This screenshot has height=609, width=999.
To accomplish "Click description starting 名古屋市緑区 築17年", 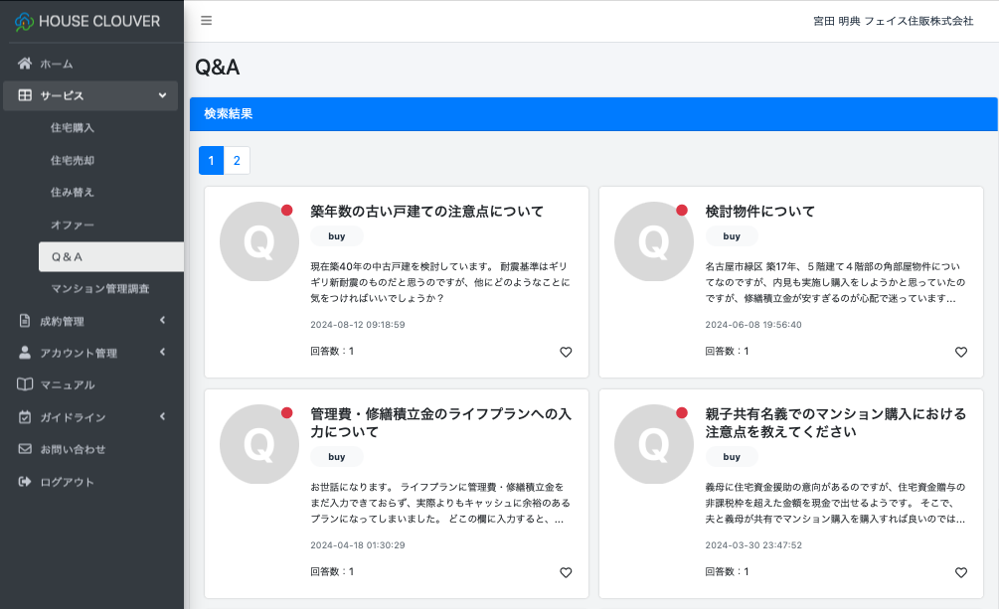I will coord(835,282).
